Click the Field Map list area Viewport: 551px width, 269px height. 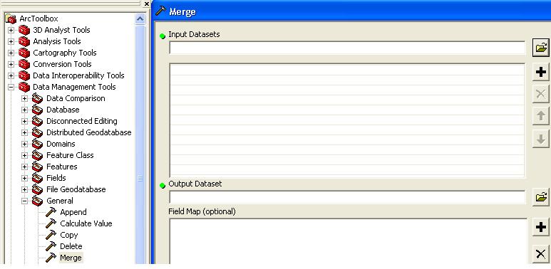[348, 241]
